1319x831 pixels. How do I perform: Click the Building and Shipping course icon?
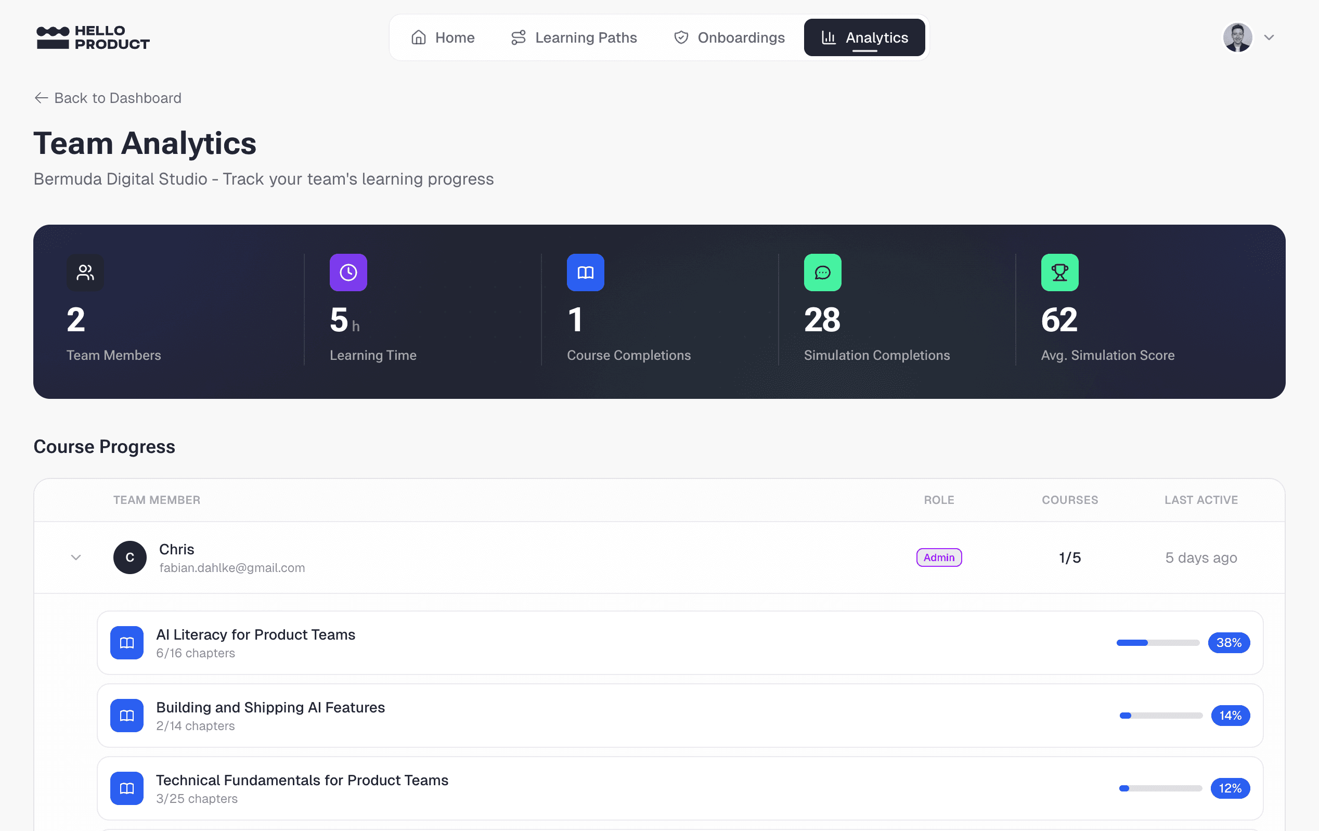pos(126,716)
